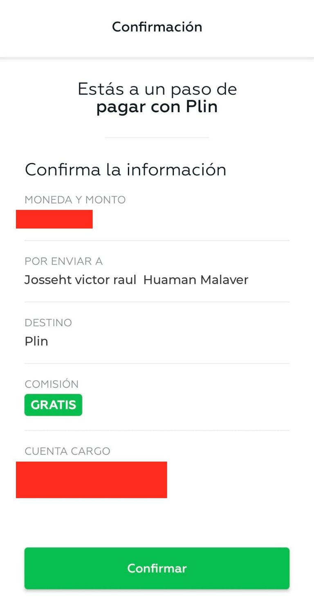Viewport: 314px width, 608px height.
Task: Click the MONEDA Y MONTO label
Action: (75, 200)
